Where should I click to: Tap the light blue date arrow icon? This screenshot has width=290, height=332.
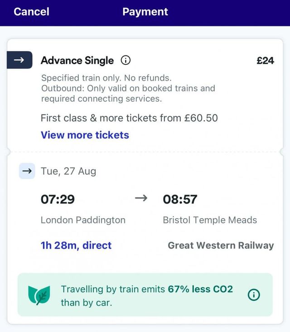27,171
